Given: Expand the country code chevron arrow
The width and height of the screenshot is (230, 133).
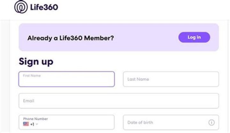Looking at the screenshot, I should click(x=37, y=124).
